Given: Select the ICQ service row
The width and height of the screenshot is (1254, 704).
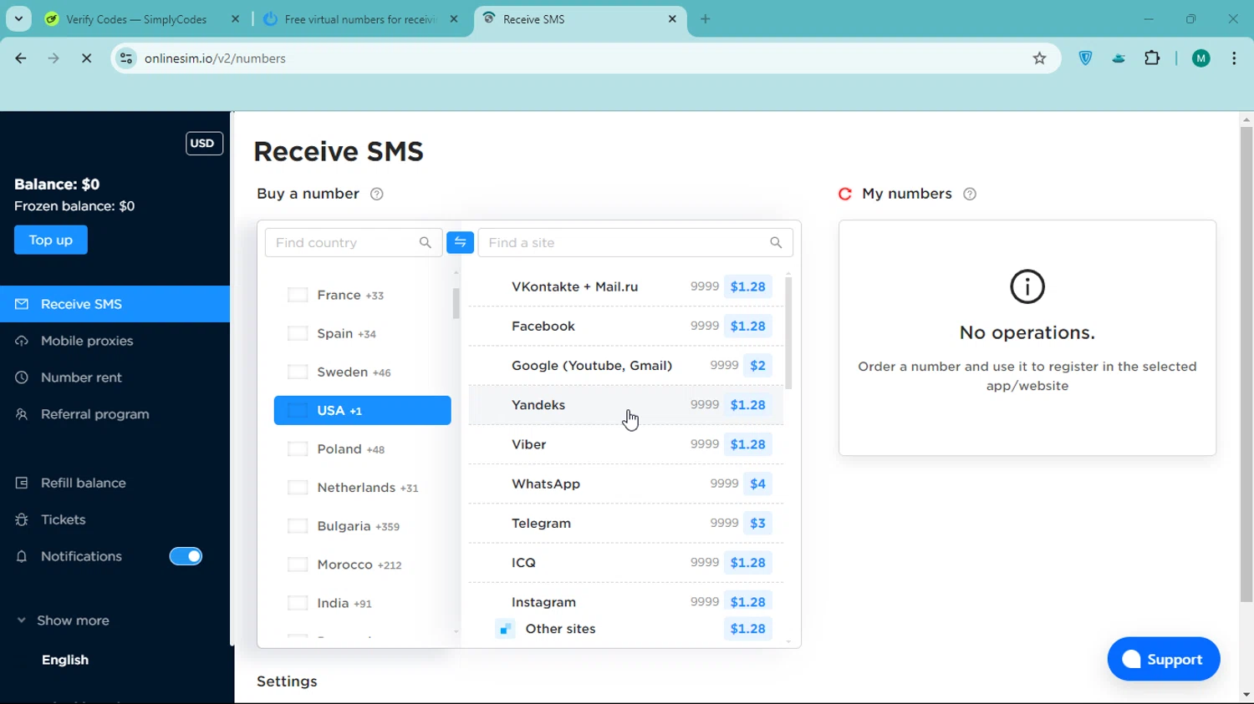Looking at the screenshot, I should coord(625,563).
